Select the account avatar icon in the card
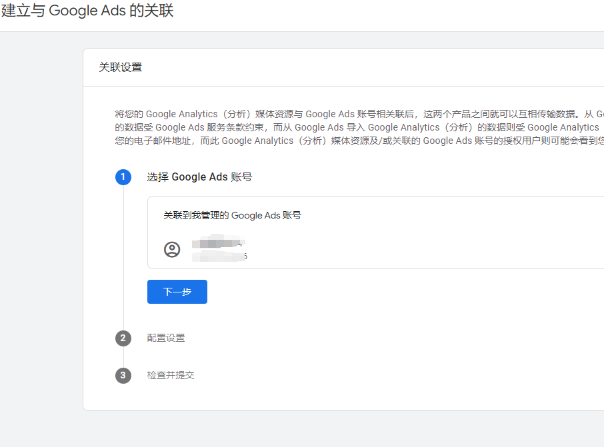 pyautogui.click(x=172, y=250)
